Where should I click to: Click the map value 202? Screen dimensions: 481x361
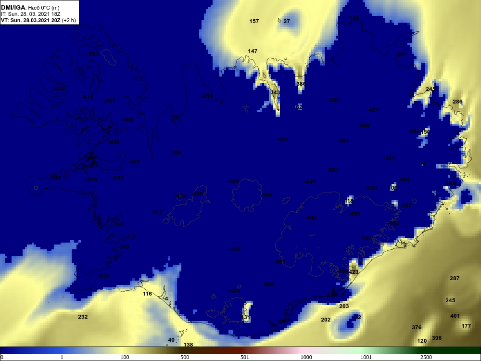326,320
